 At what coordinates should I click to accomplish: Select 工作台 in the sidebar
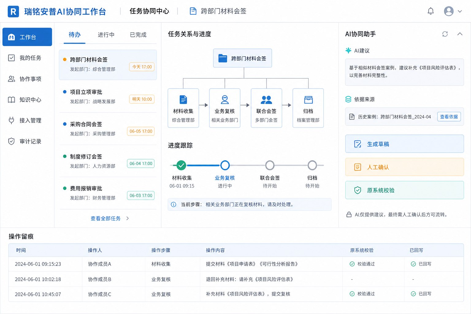point(27,37)
